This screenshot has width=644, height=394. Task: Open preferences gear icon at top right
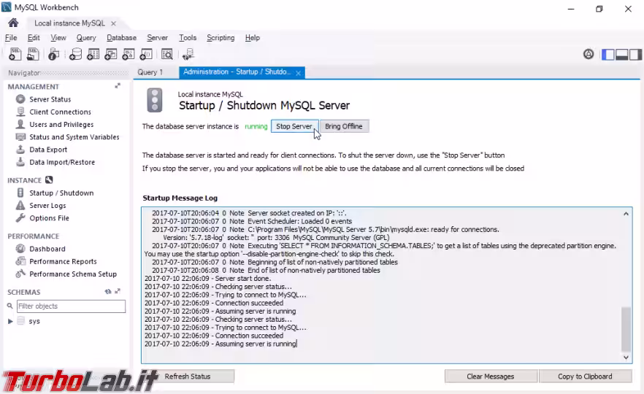(x=589, y=54)
